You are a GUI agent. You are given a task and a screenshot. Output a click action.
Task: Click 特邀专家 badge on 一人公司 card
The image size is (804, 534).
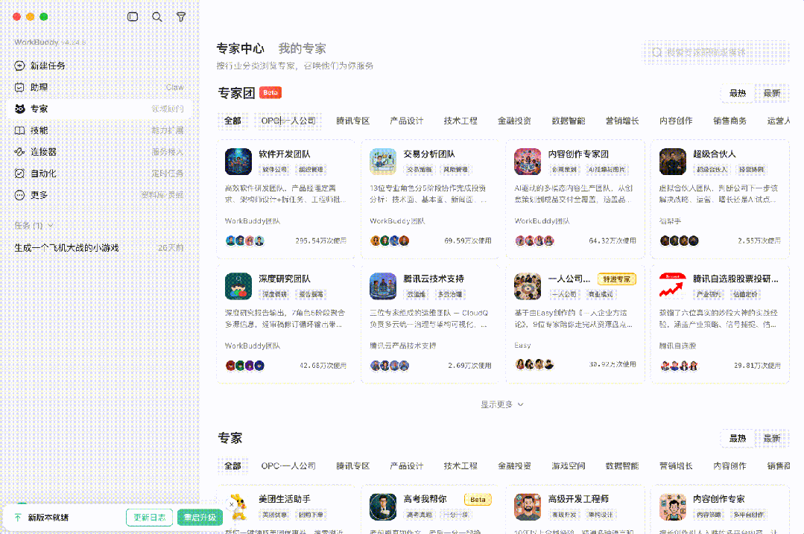[617, 279]
